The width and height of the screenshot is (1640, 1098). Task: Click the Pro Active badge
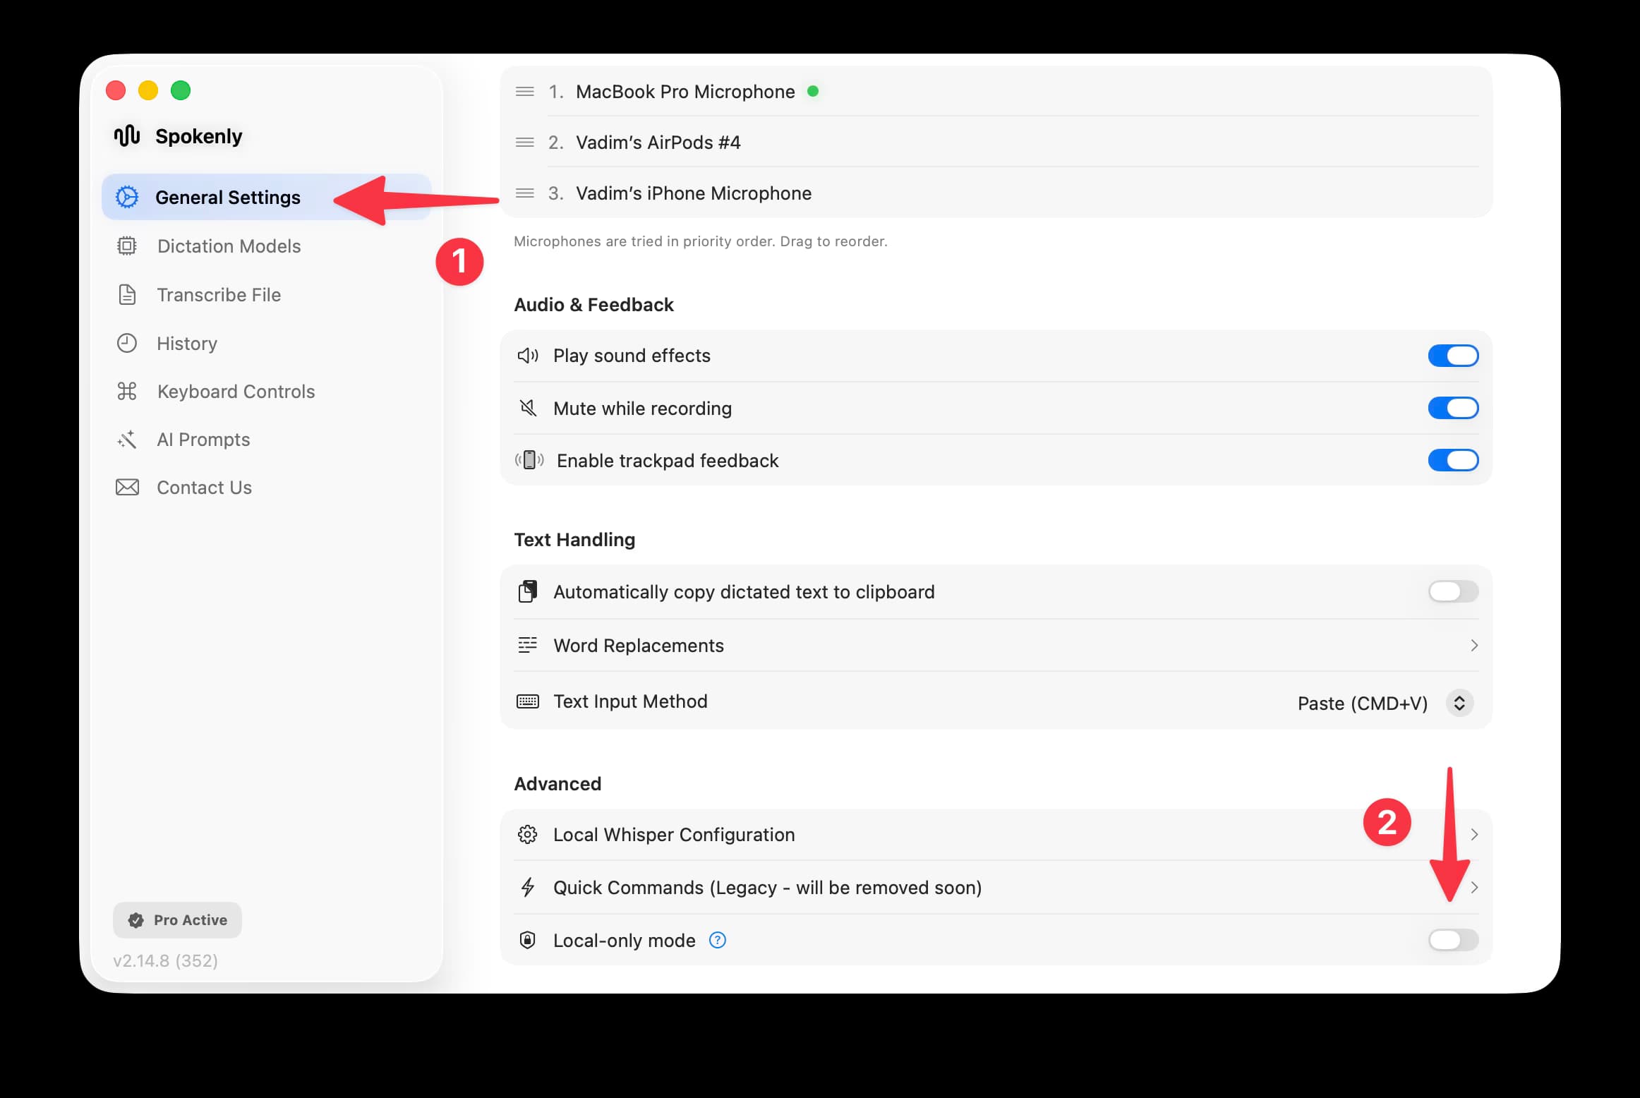(x=176, y=919)
